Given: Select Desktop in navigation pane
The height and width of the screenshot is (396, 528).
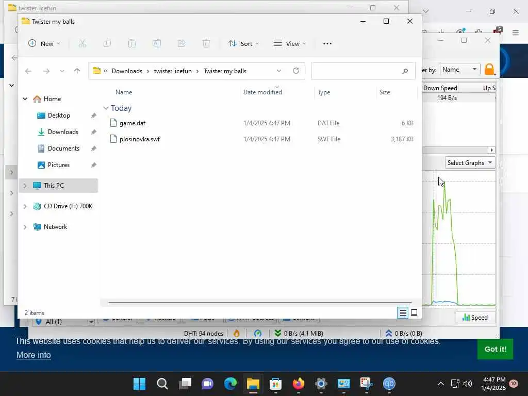Looking at the screenshot, I should pyautogui.click(x=59, y=115).
